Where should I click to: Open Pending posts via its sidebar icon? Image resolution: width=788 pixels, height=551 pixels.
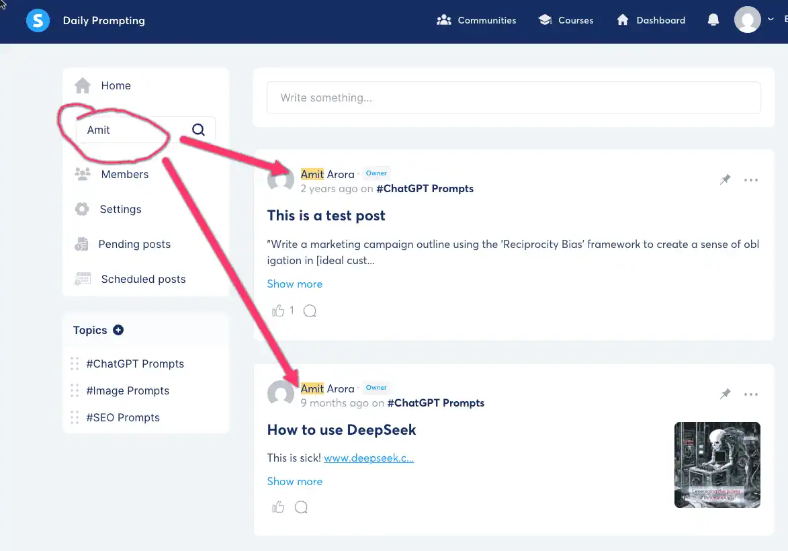tap(82, 244)
